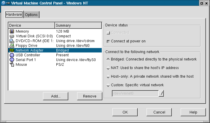Viewport: 210px width, 123px height.
Task: Select the Network Adapter row label
Action: [x=29, y=50]
